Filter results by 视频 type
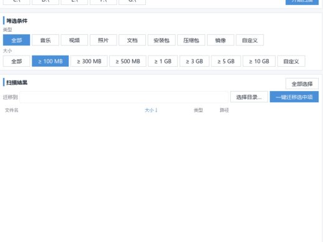The height and width of the screenshot is (242, 323). point(74,40)
